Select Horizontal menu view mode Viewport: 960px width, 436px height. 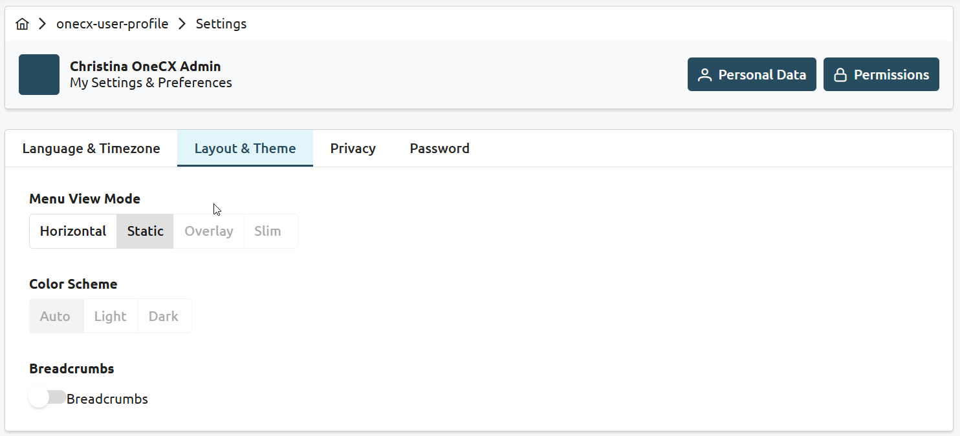pyautogui.click(x=73, y=231)
